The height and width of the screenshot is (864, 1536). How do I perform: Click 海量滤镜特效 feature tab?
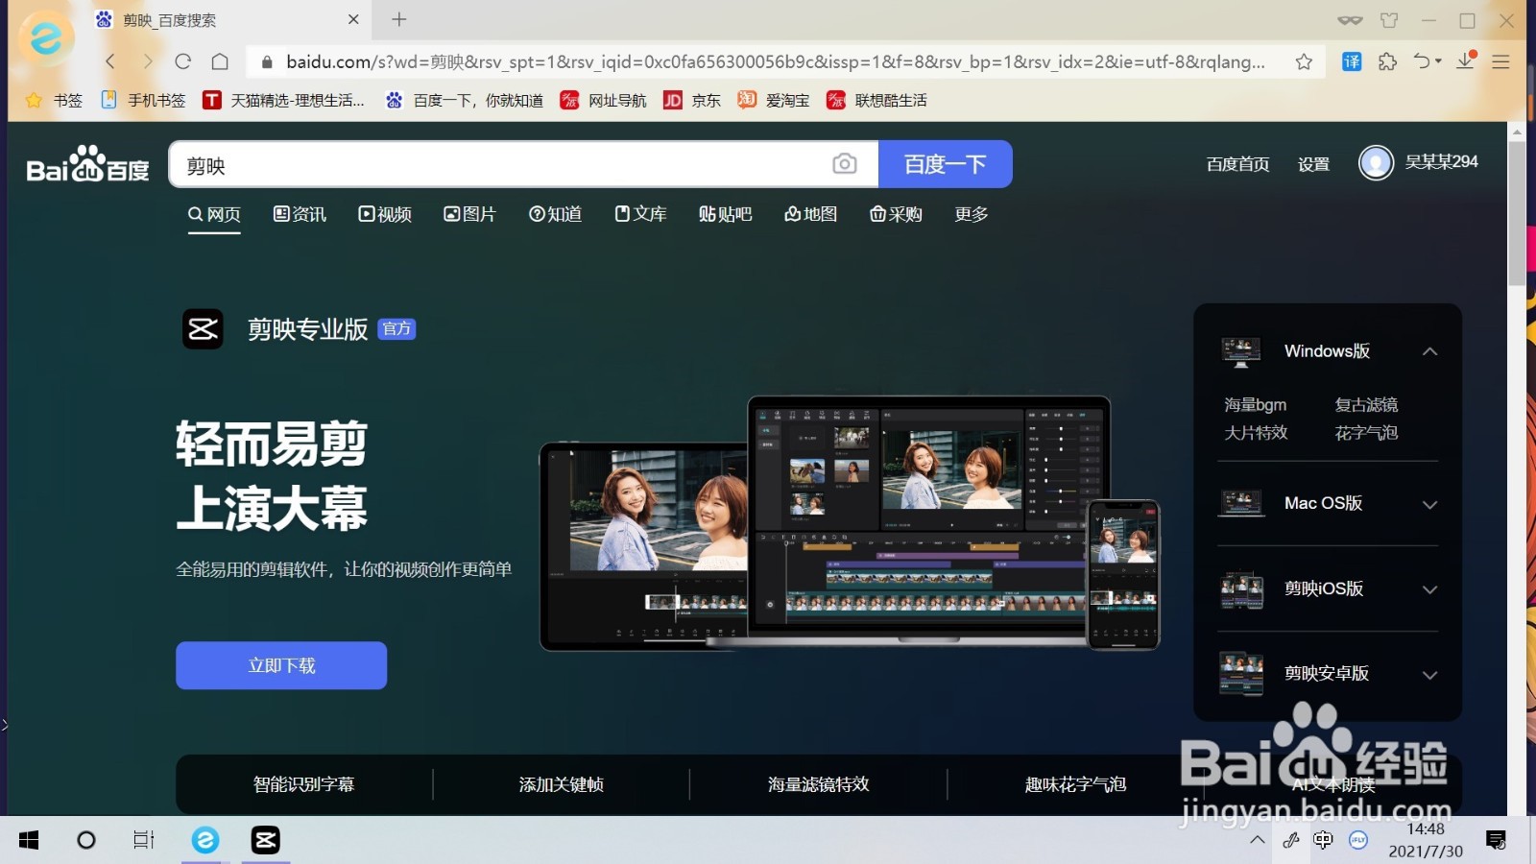click(818, 784)
